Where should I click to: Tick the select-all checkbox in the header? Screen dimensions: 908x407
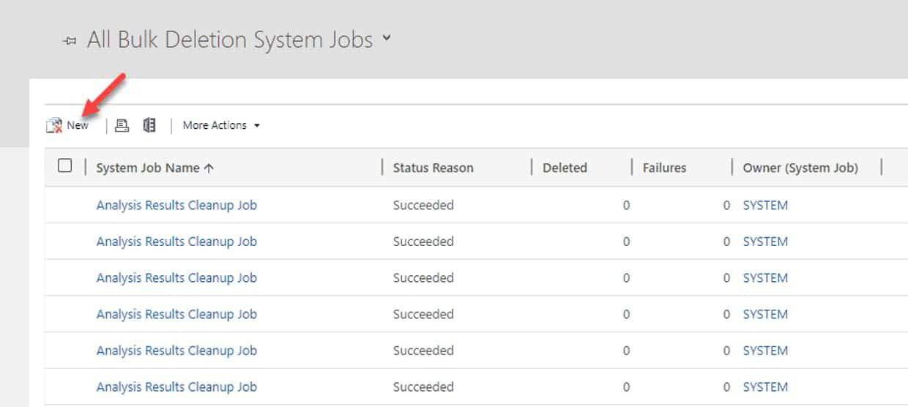click(64, 165)
